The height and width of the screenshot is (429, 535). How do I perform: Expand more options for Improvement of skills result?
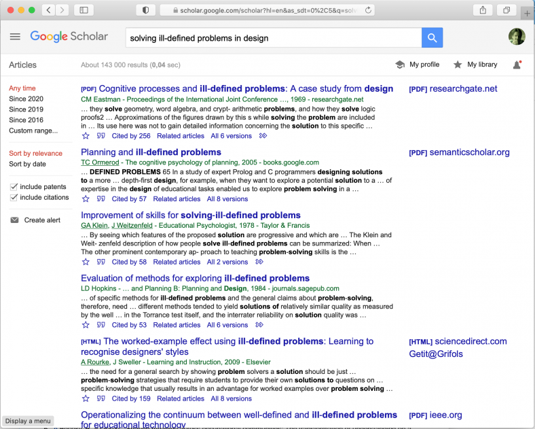(259, 262)
